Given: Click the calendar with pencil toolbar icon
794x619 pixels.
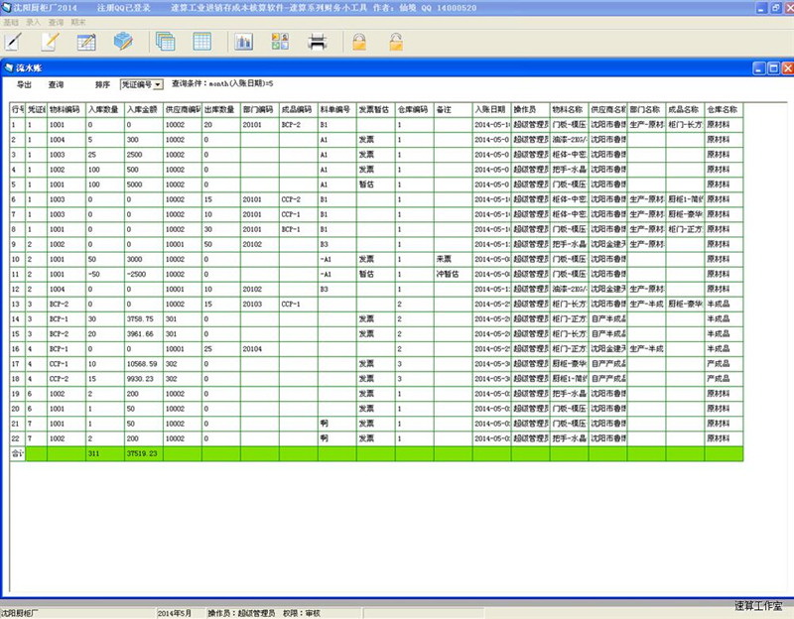Looking at the screenshot, I should tap(86, 42).
